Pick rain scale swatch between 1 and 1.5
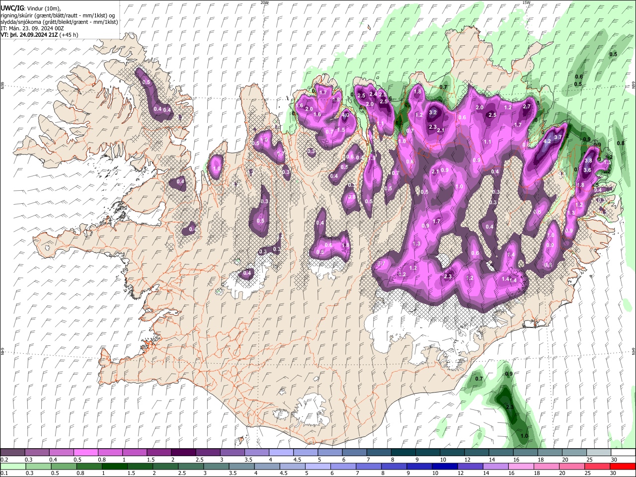The height and width of the screenshot is (477, 636). (x=114, y=466)
